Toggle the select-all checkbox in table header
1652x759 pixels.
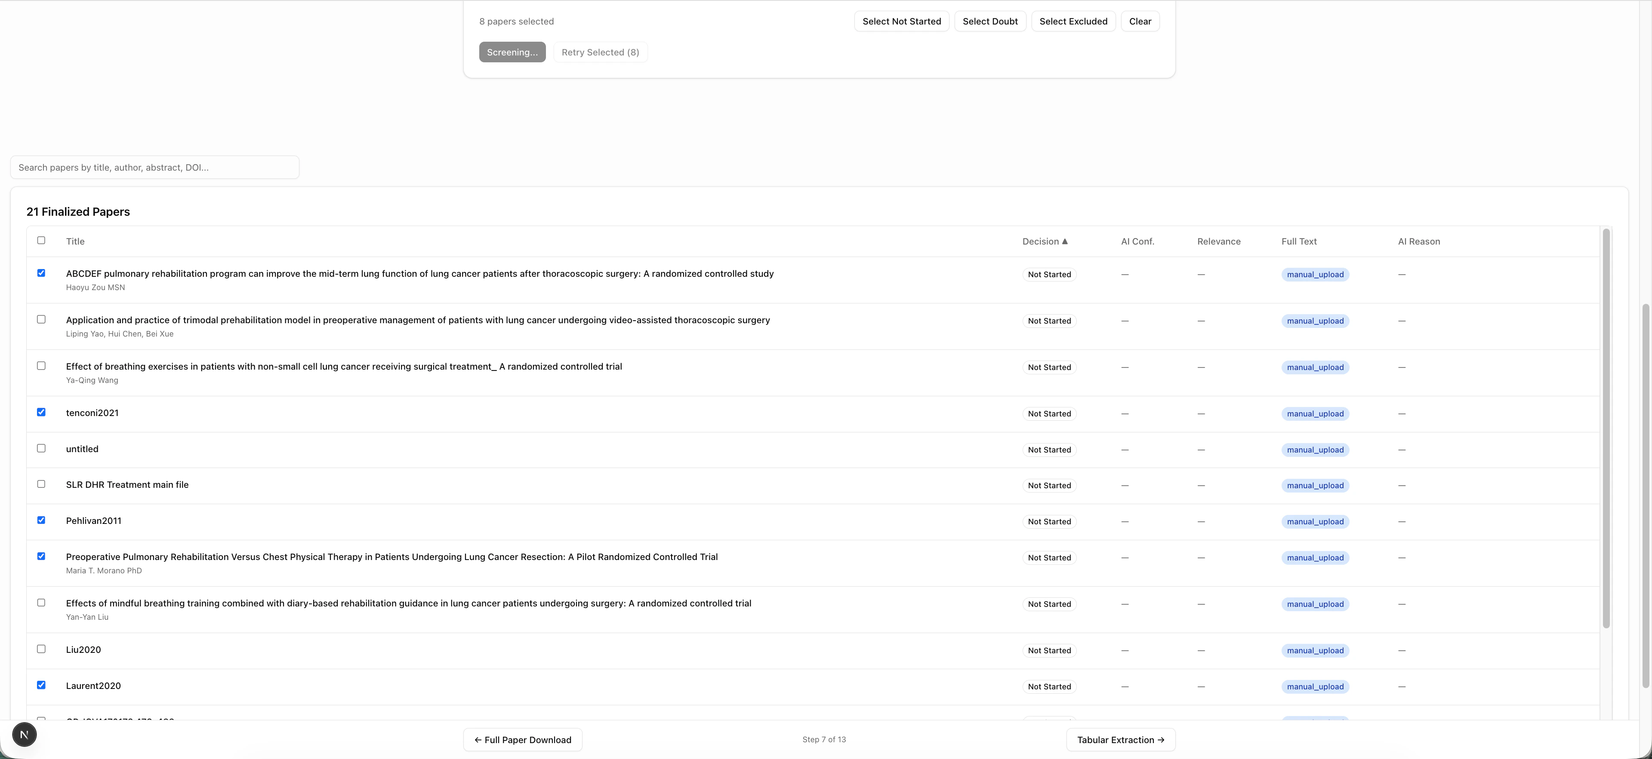click(41, 240)
